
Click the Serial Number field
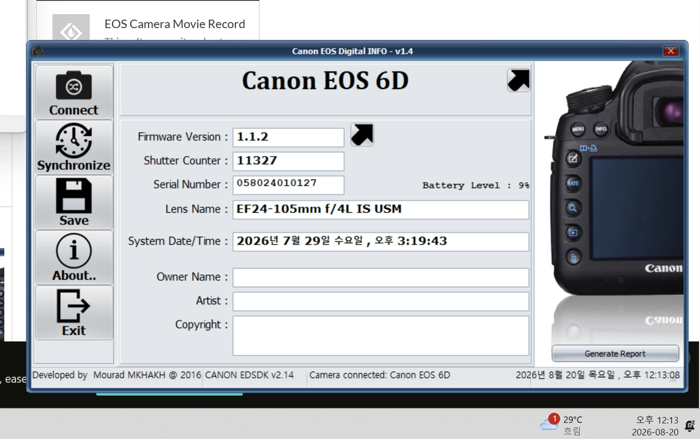click(288, 185)
